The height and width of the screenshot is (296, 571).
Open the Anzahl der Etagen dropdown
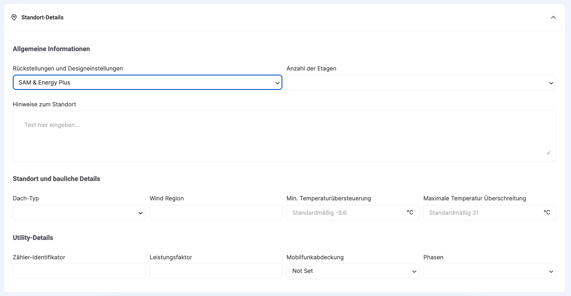(421, 82)
